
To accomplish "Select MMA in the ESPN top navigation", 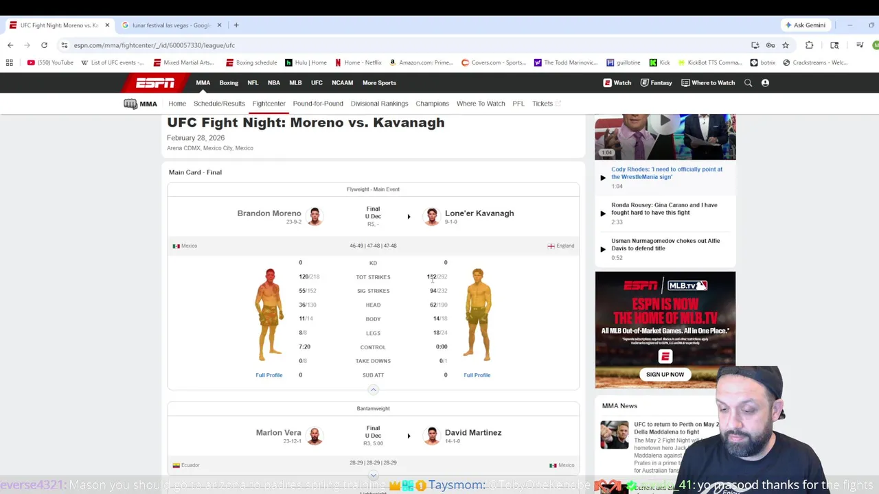I will pos(203,83).
